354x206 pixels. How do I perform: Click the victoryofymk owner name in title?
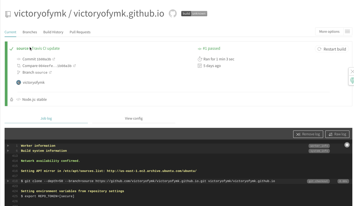point(40,14)
